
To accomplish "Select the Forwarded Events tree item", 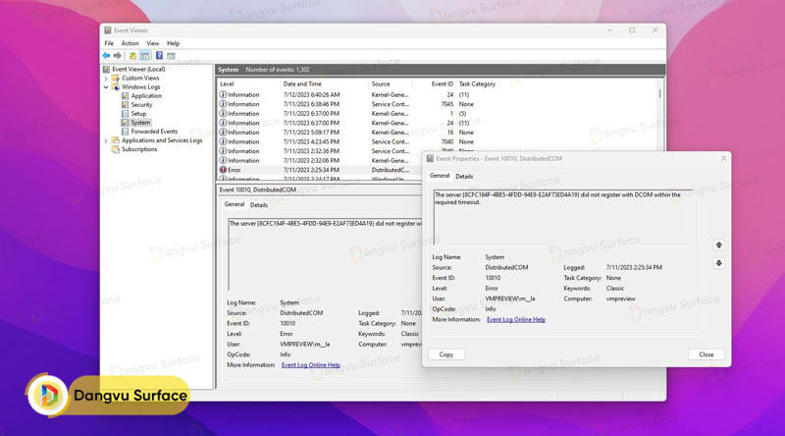I will (154, 132).
